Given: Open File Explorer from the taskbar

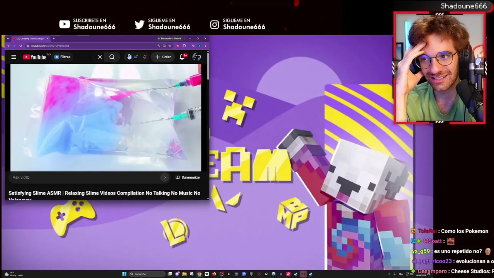Looking at the screenshot, I should tap(184, 274).
